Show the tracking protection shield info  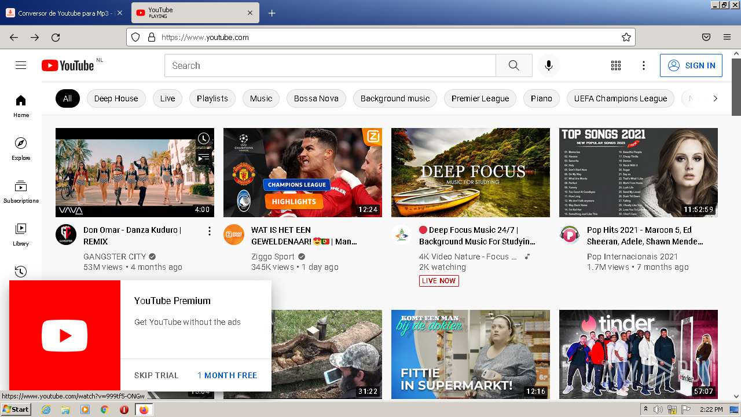(x=135, y=37)
